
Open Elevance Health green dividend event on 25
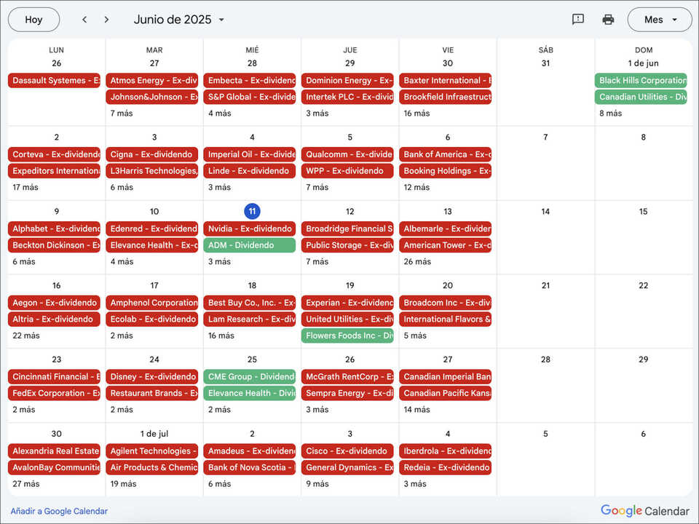(x=250, y=393)
